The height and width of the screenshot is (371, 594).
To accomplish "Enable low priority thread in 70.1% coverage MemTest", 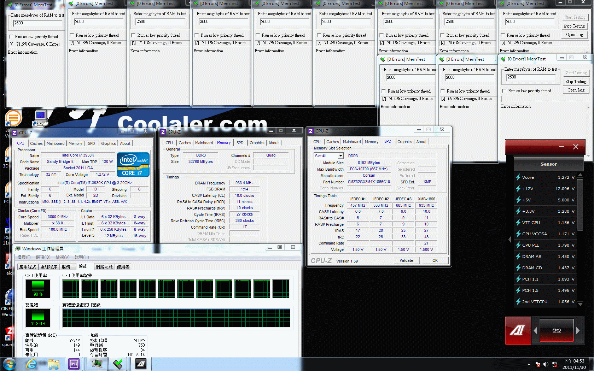I will point(382,35).
